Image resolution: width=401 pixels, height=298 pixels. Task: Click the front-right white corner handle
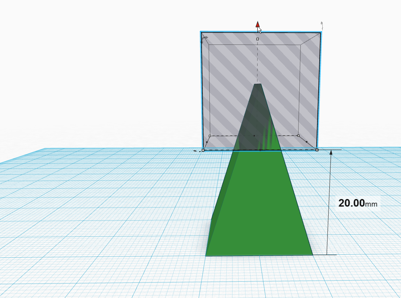pyautogui.click(x=317, y=150)
